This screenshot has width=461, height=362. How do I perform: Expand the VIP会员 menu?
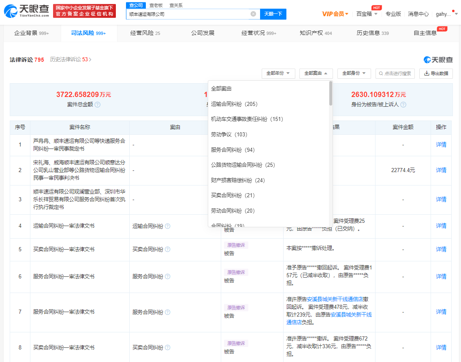click(x=335, y=14)
